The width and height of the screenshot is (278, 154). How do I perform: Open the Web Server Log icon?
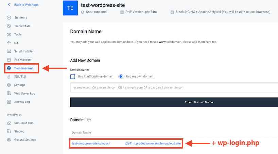(x=9, y=93)
